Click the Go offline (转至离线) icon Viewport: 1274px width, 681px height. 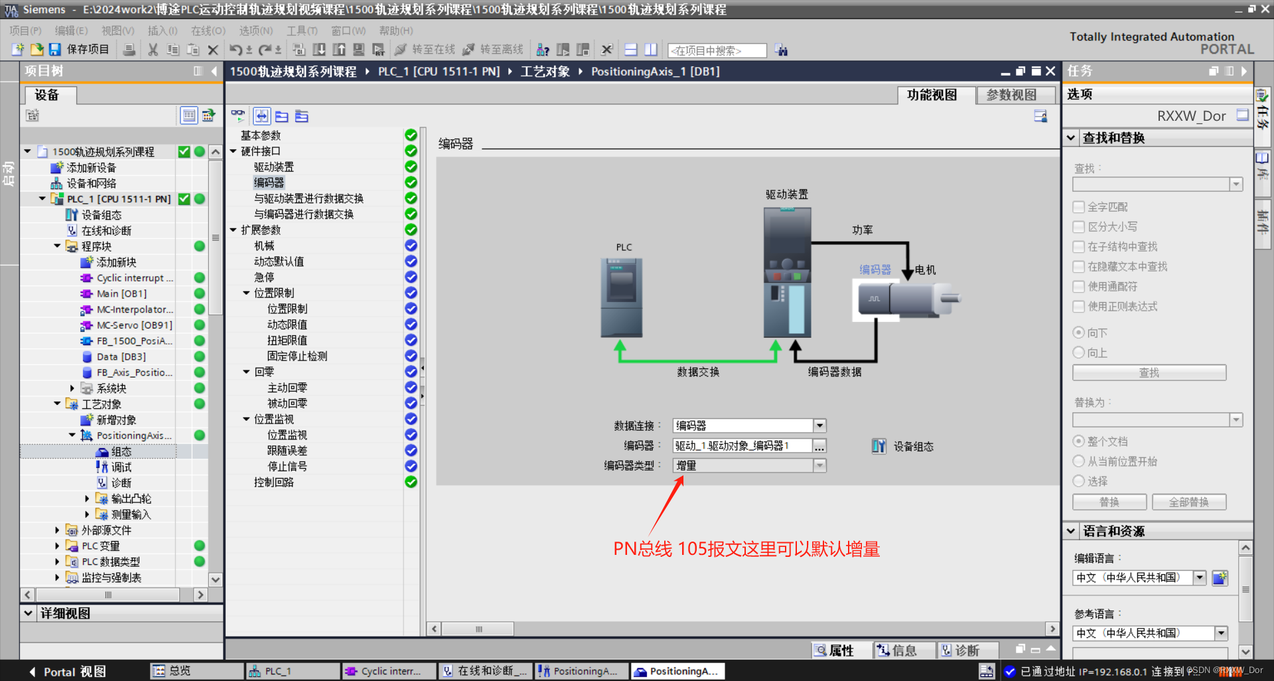468,50
